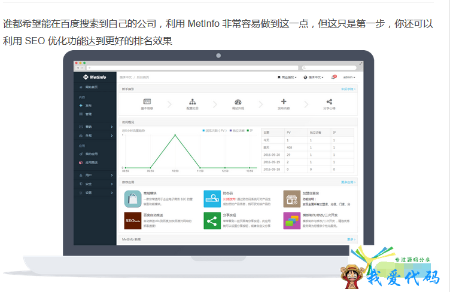Screen dimensions: 450x292
Task: Expand the 安全 sidebar section
Action: pos(95,184)
